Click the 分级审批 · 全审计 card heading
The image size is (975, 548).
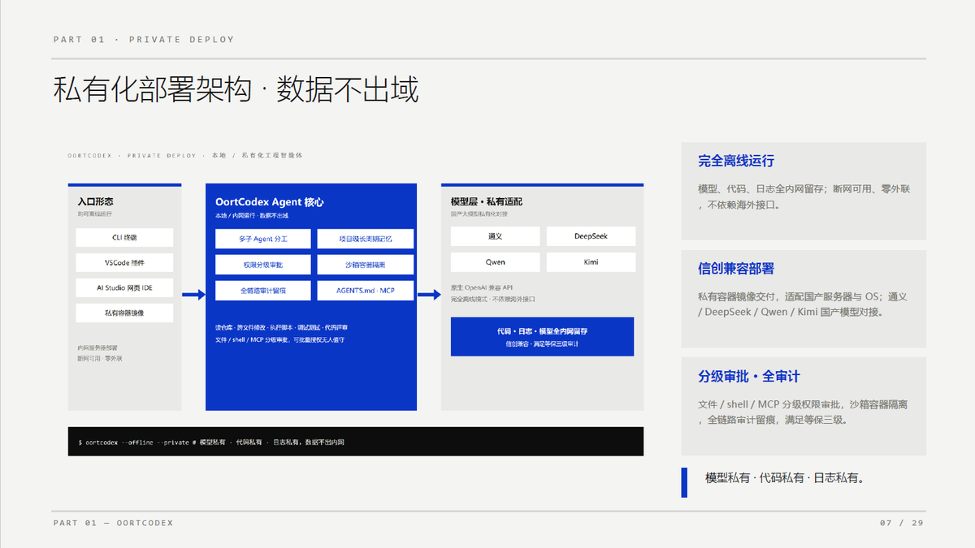(x=749, y=377)
